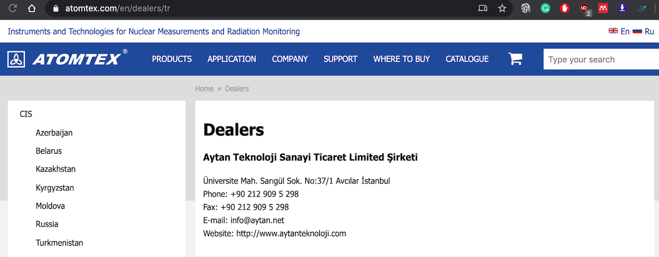Select Belarus in the dealers list

tap(49, 151)
